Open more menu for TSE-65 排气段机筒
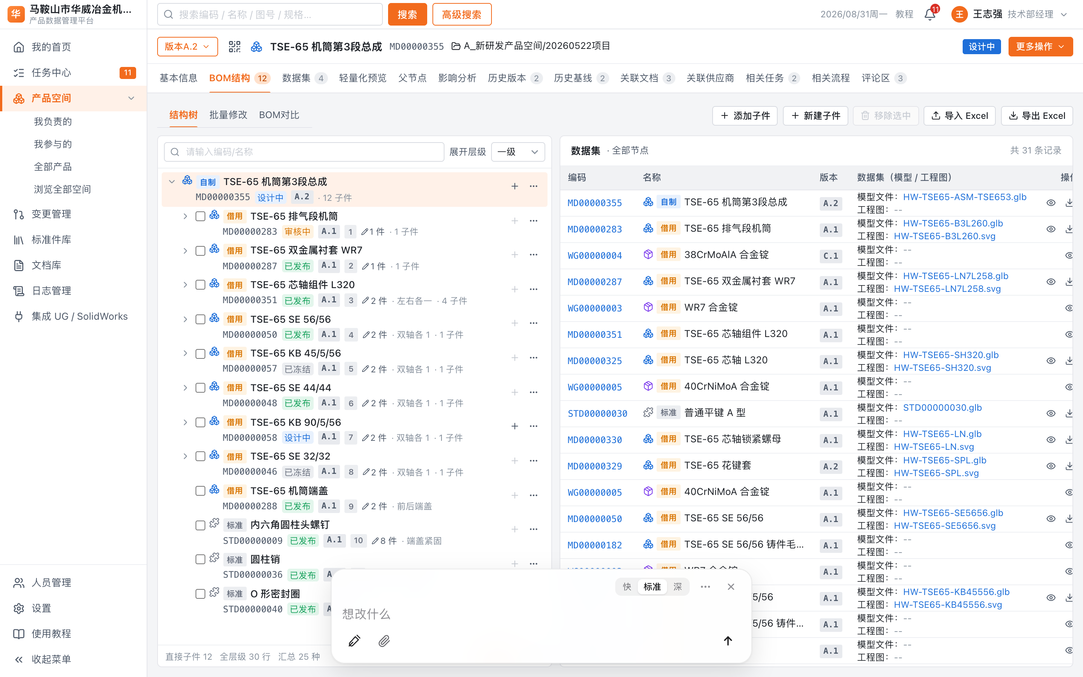Viewport: 1083px width, 677px height. point(534,221)
